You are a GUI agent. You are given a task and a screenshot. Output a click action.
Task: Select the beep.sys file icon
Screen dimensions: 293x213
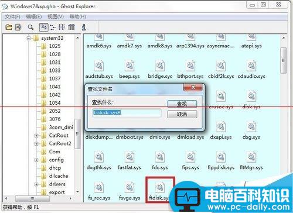(x=130, y=66)
